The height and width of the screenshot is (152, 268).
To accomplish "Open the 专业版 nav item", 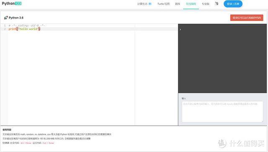I will [x=206, y=4].
